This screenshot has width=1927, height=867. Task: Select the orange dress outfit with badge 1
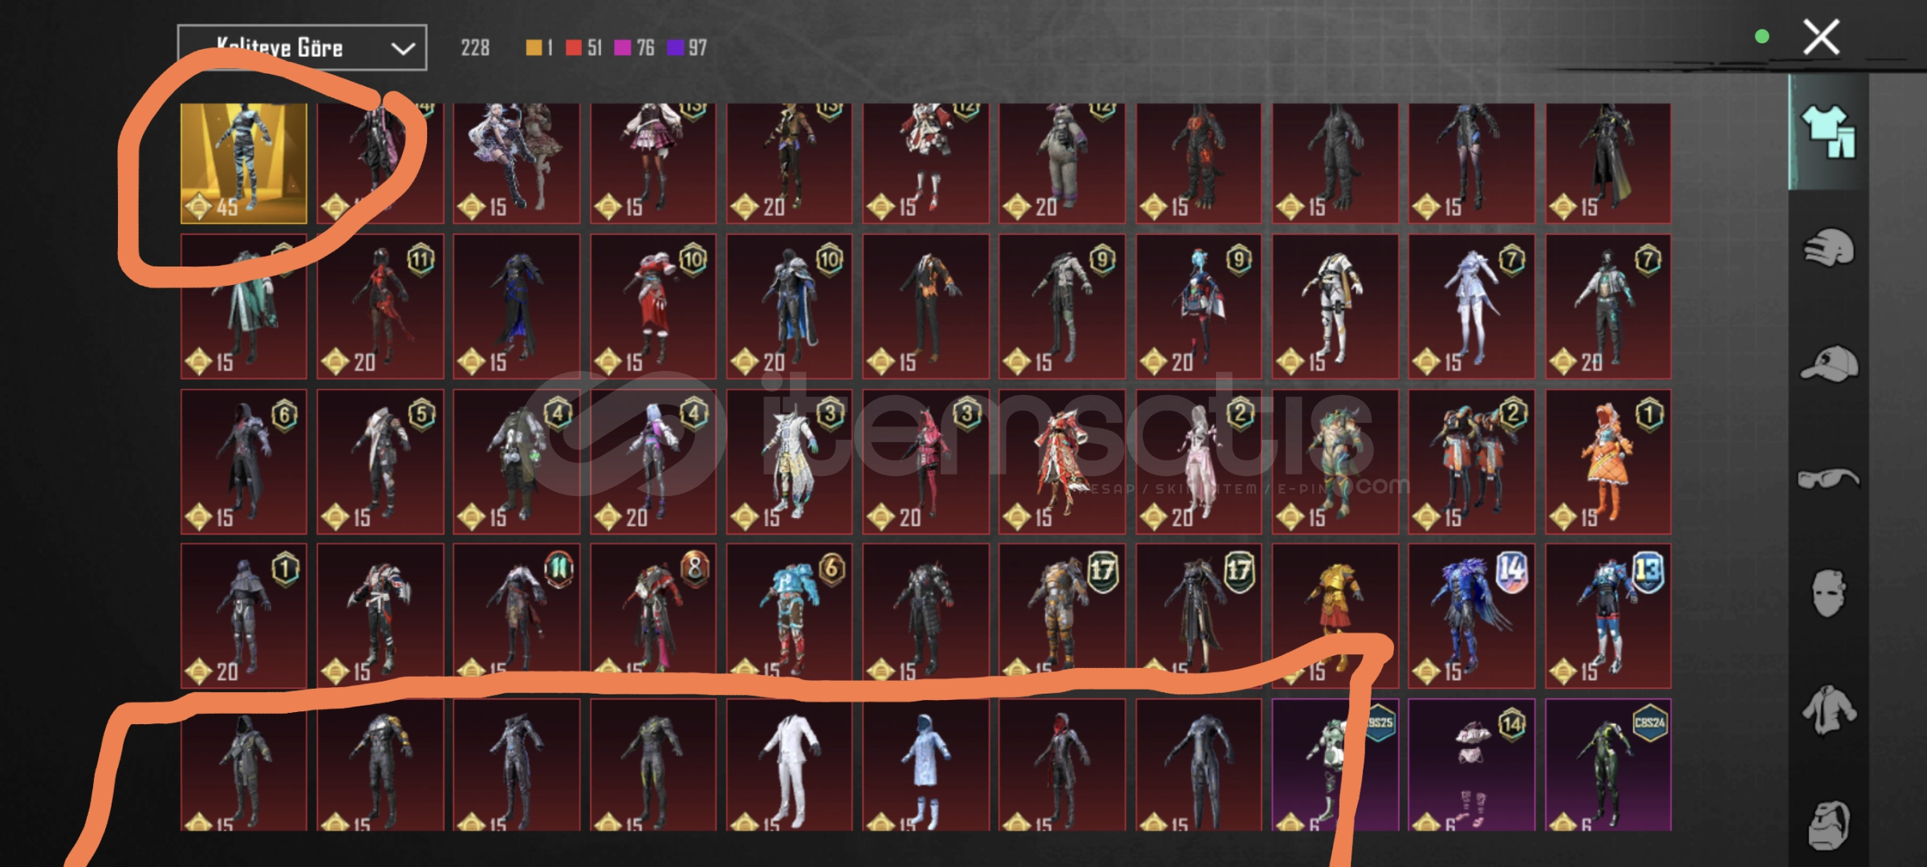click(x=1608, y=462)
